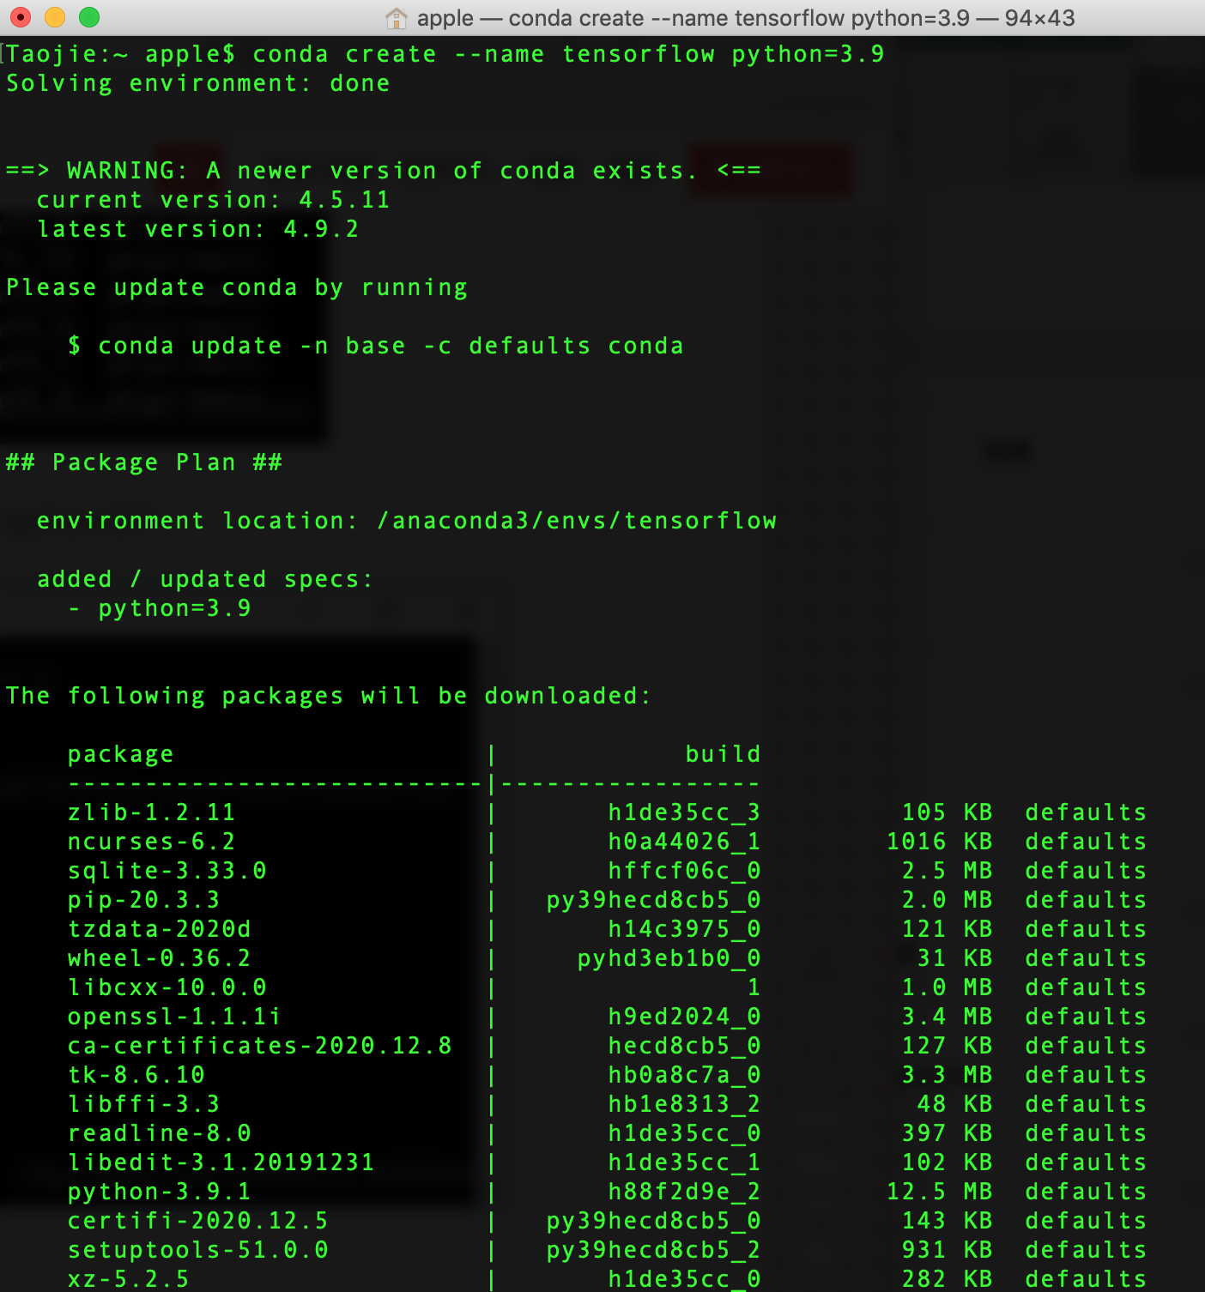Click package name setuptools-51.0.0

point(198,1250)
